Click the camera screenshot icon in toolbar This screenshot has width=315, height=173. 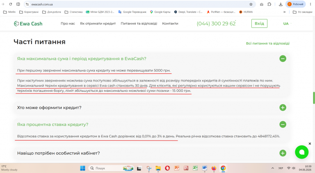pyautogui.click(x=261, y=4)
